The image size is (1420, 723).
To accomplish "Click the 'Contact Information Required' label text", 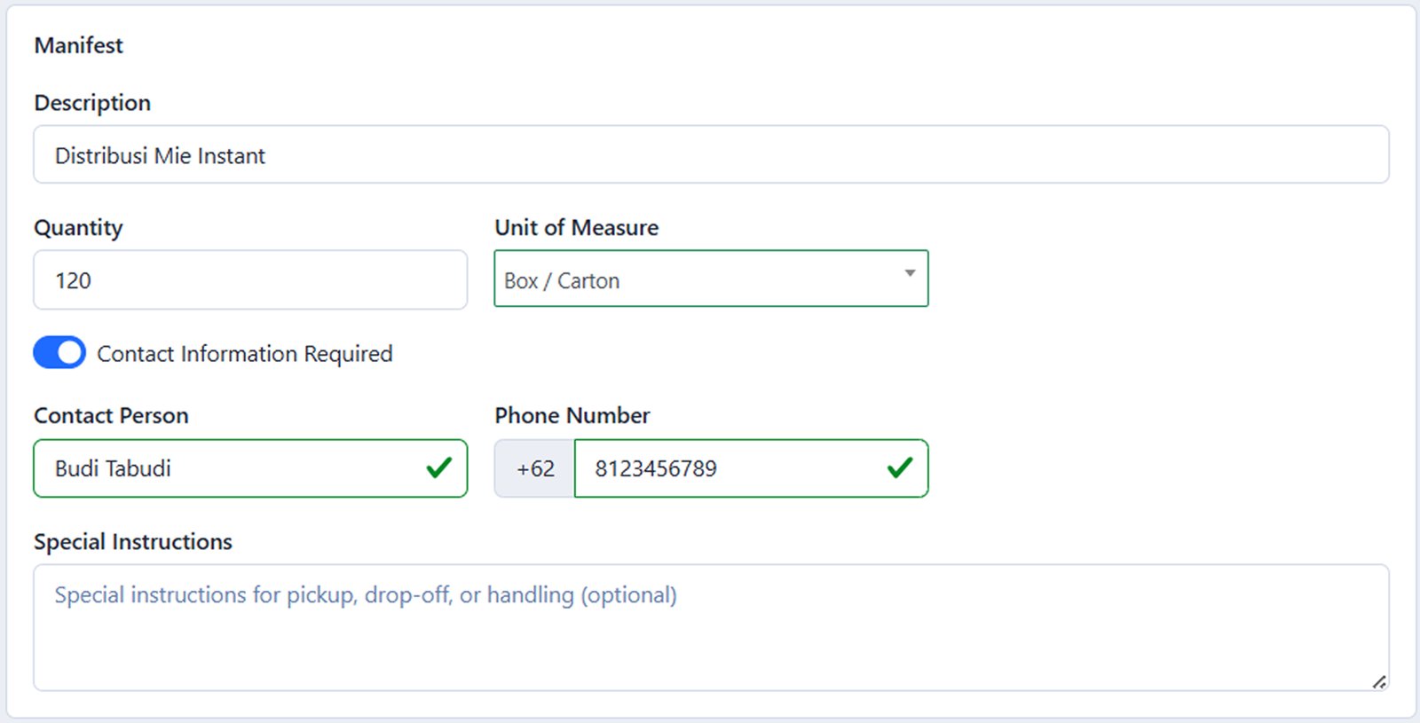I will click(244, 354).
